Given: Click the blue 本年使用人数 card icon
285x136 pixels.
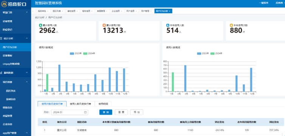Looking at the screenshot, I should tap(167, 25).
